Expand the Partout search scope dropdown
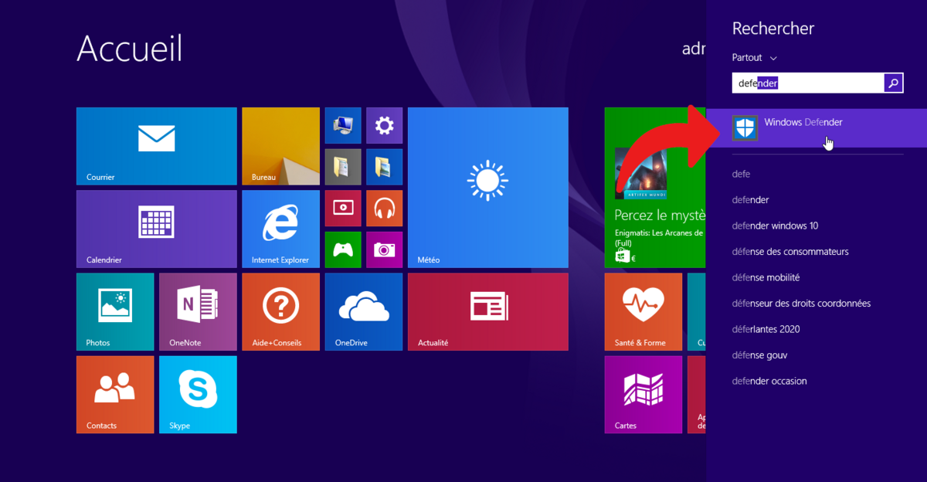The width and height of the screenshot is (927, 482). (x=755, y=58)
